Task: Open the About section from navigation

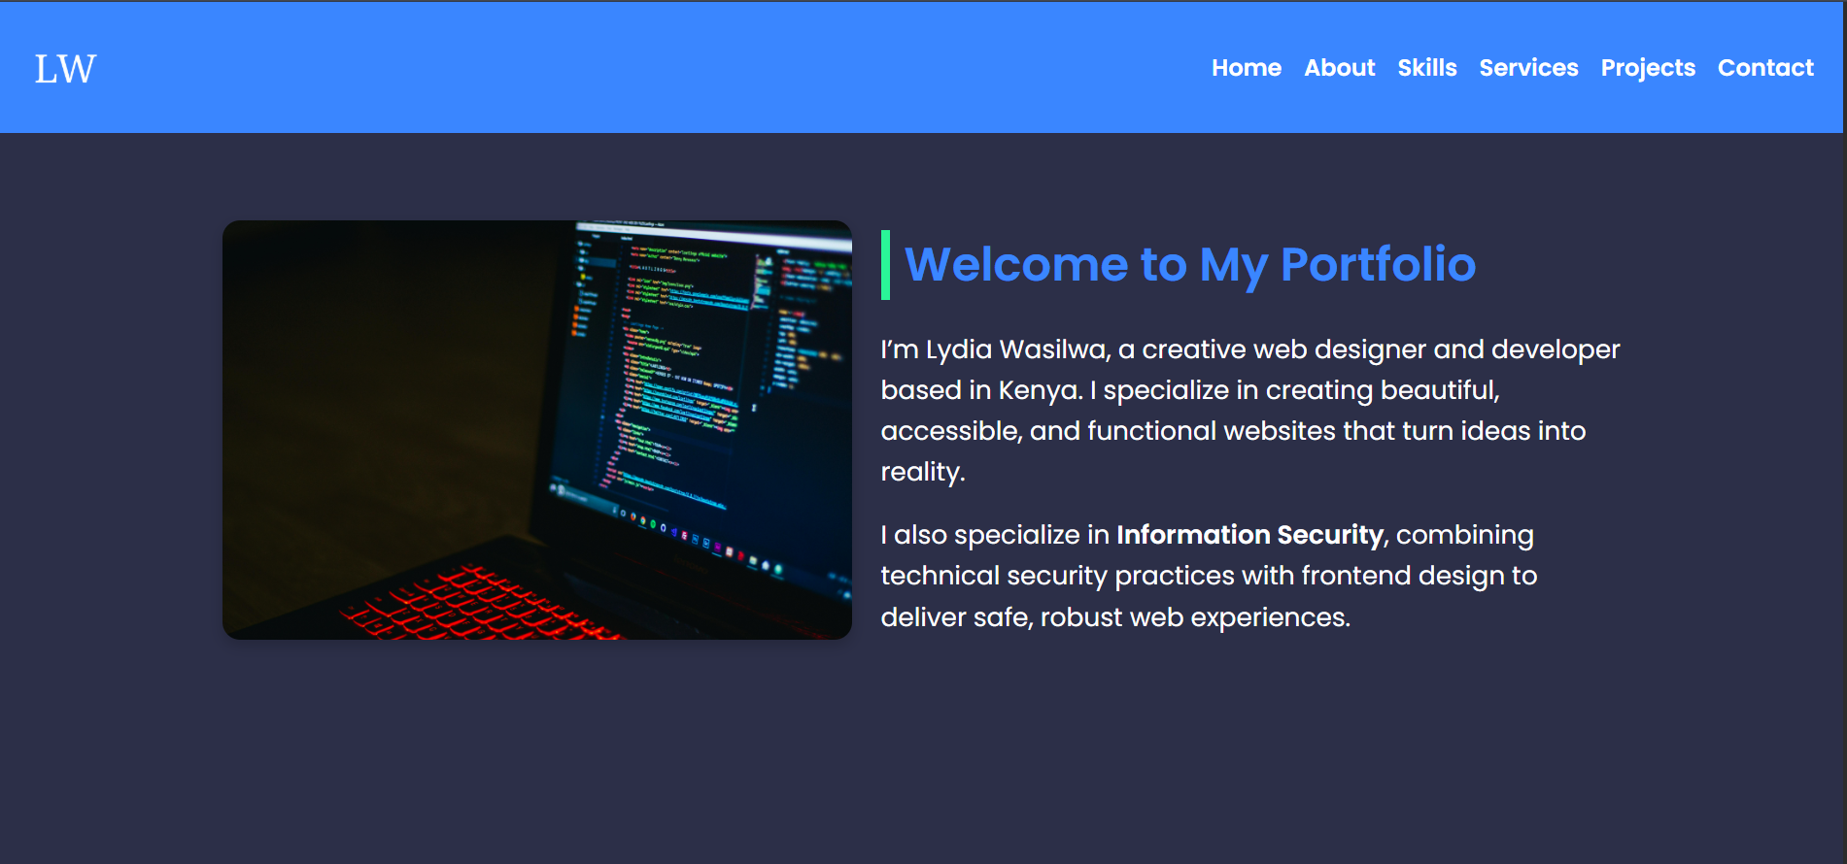Action: click(1339, 68)
